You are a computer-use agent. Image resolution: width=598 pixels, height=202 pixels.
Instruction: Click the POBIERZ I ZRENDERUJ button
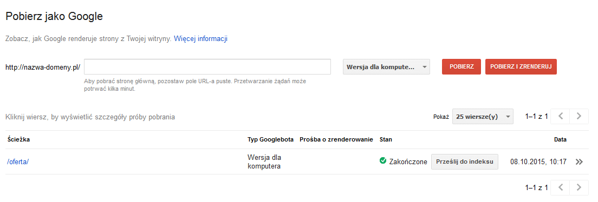[x=521, y=66]
